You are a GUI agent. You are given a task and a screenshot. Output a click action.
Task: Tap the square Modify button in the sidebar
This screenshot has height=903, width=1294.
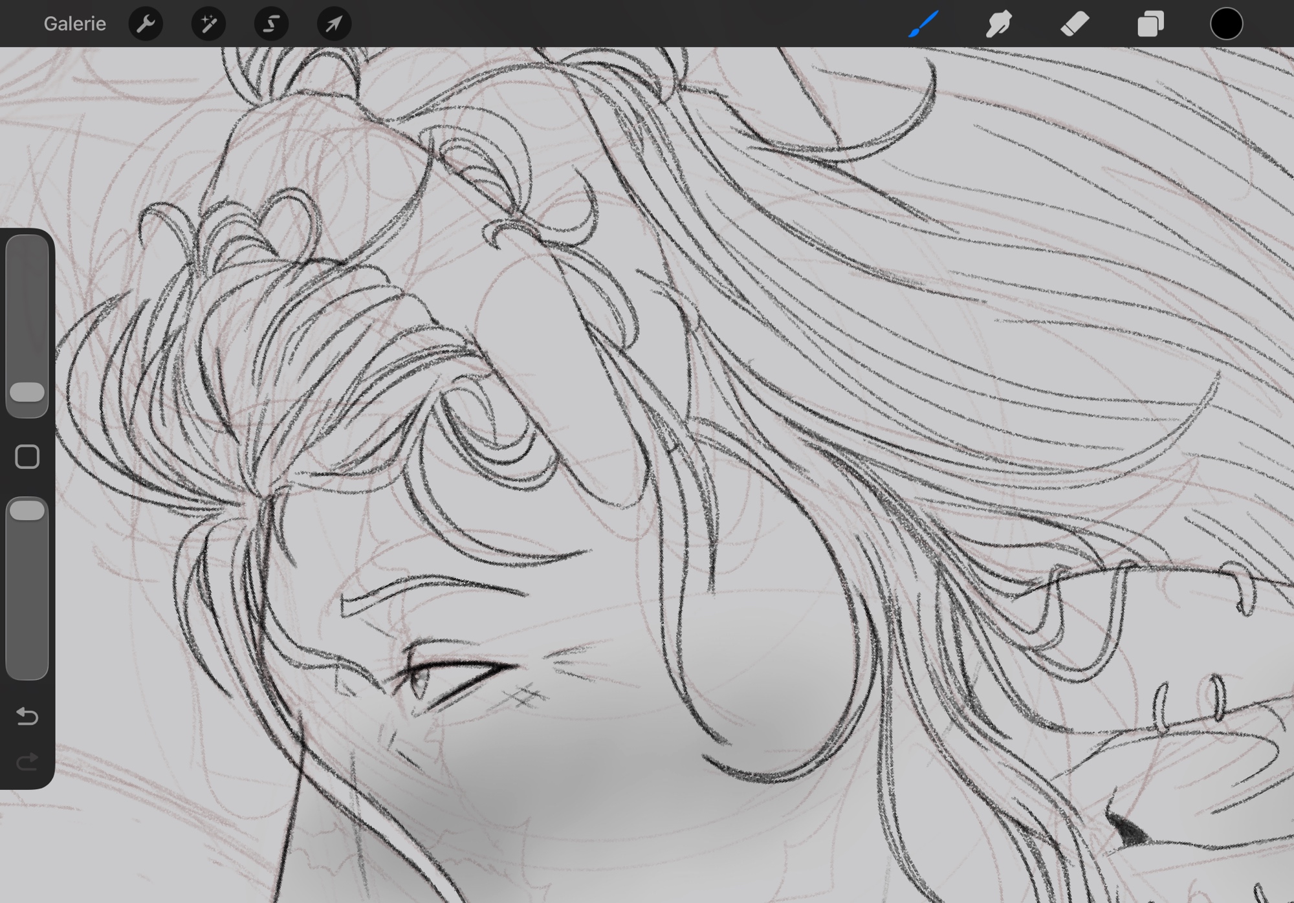[27, 457]
